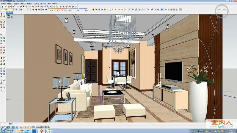The image size is (237, 133).
Task: Select the Freehand tool in the left palette
Action: [4, 27]
